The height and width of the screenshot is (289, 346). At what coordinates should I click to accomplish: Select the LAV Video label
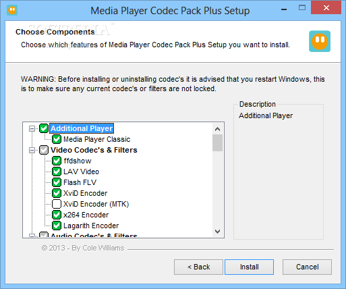pos(81,172)
